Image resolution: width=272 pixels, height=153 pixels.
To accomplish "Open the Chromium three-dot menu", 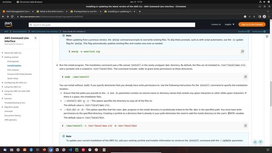I will coord(269,17).
